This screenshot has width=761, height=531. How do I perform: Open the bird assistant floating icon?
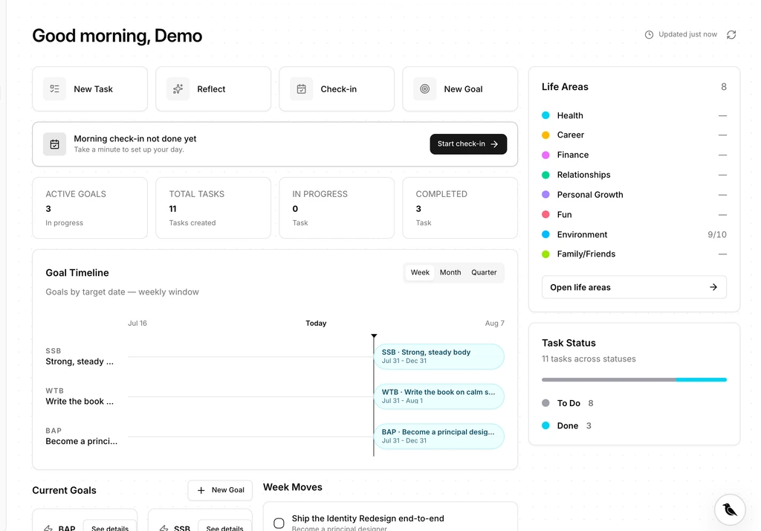tap(730, 509)
